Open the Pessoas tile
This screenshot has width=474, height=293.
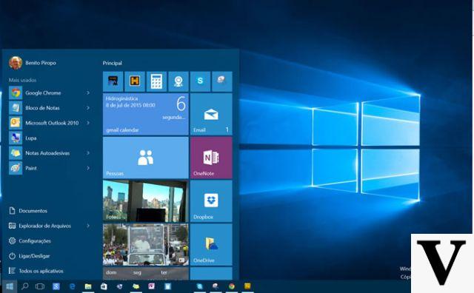[x=146, y=158]
